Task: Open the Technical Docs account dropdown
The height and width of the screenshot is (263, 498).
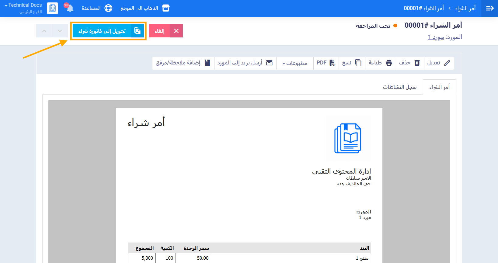Action: click(23, 5)
